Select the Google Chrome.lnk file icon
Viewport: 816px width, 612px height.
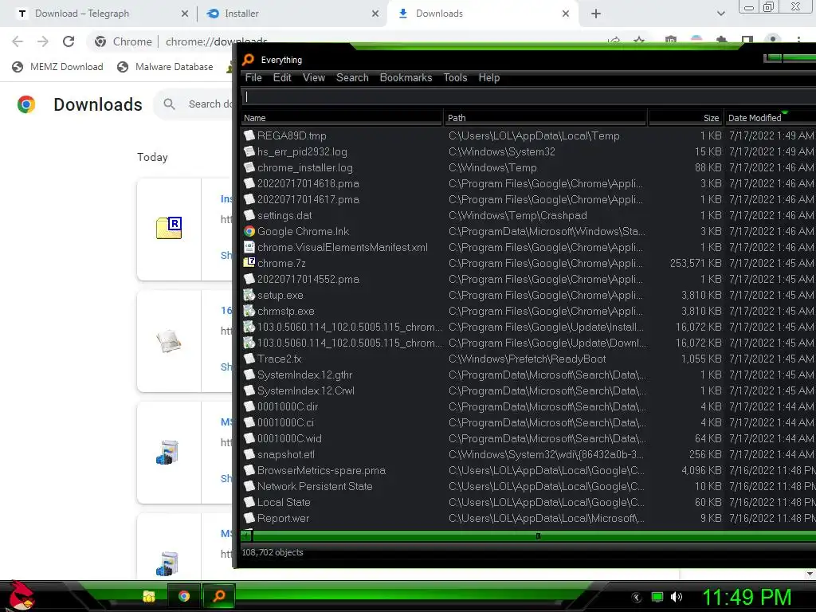pos(249,231)
